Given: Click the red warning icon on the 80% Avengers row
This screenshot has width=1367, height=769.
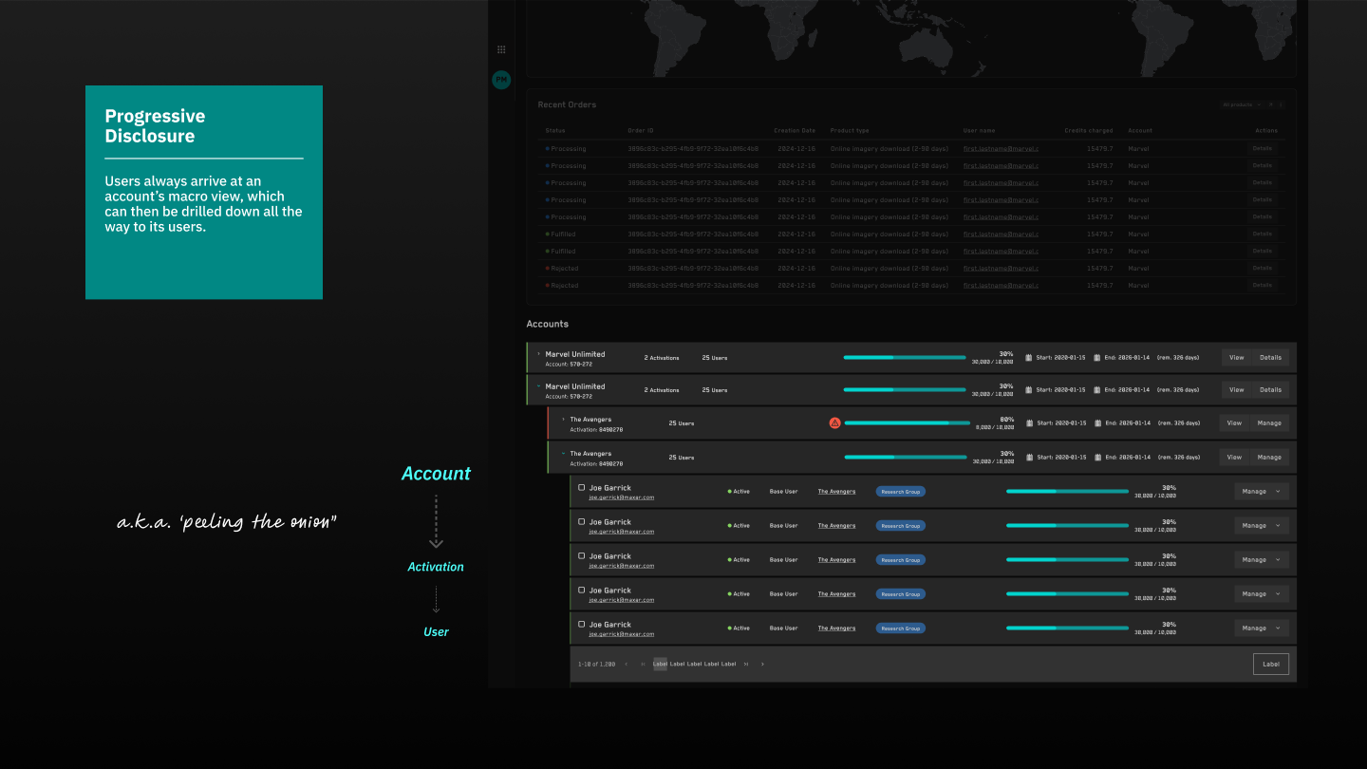Looking at the screenshot, I should pos(834,422).
